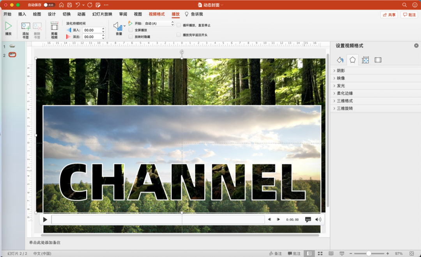This screenshot has height=257, width=421.
Task: Click the zoom slider handle in the status bar
Action: (369, 253)
